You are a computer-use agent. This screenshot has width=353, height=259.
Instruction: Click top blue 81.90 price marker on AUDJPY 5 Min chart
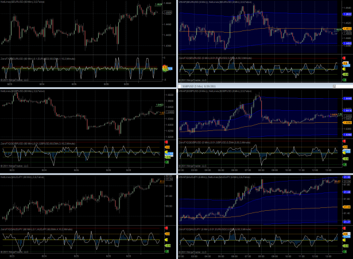347,177
